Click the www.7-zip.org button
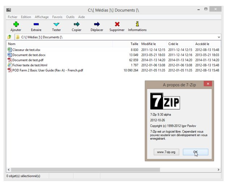This screenshot has height=186, width=228. click(166, 152)
